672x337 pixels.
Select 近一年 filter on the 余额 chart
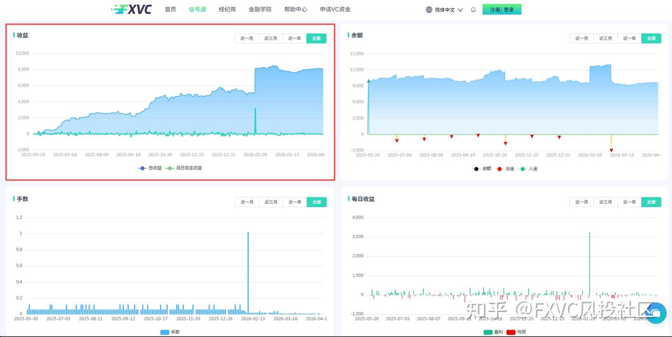pyautogui.click(x=629, y=38)
